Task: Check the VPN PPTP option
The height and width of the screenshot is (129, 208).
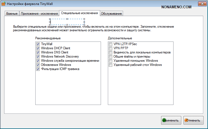Action: click(110, 48)
